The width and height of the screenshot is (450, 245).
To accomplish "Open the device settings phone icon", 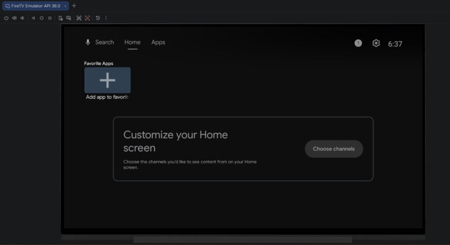I will [60, 18].
